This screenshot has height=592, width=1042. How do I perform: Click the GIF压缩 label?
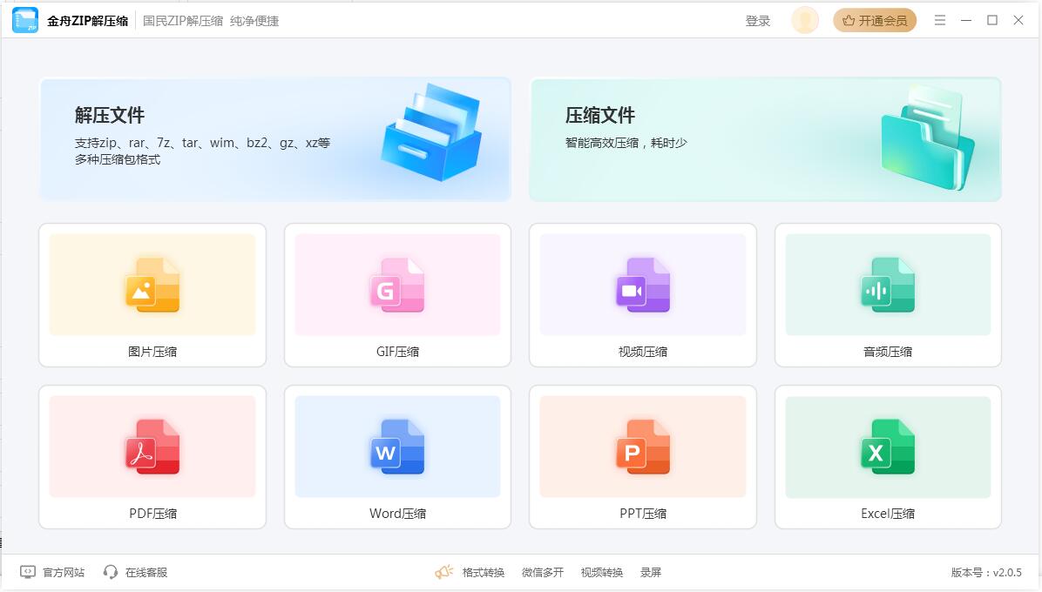pos(397,352)
